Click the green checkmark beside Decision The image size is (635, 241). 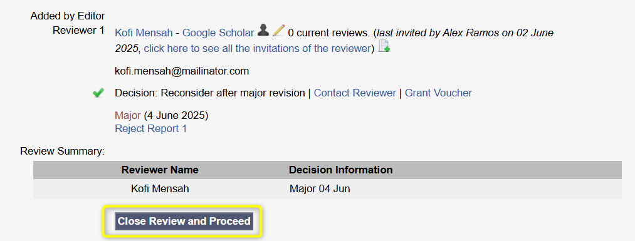pyautogui.click(x=98, y=93)
